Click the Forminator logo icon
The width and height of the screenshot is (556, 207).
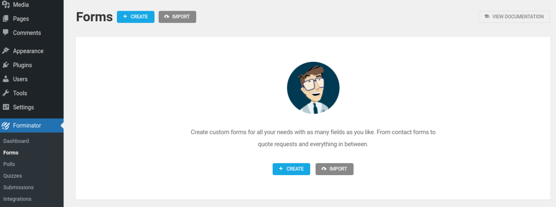point(6,126)
